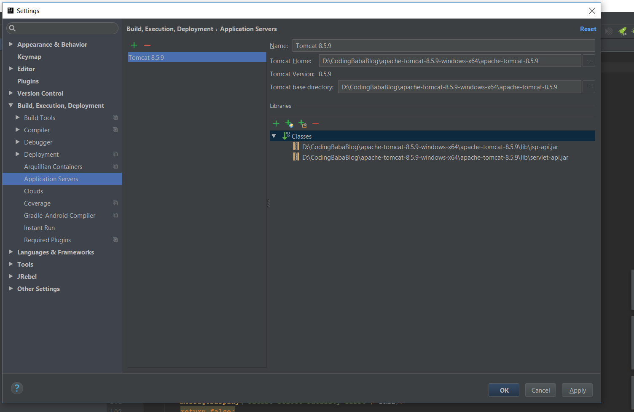Image resolution: width=634 pixels, height=412 pixels.
Task: Select Tomcat 8.5.9 in the server list
Action: [197, 57]
